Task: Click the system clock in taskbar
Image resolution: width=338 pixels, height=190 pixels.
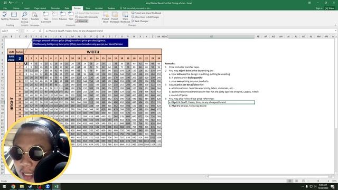Action: pyautogui.click(x=323, y=186)
